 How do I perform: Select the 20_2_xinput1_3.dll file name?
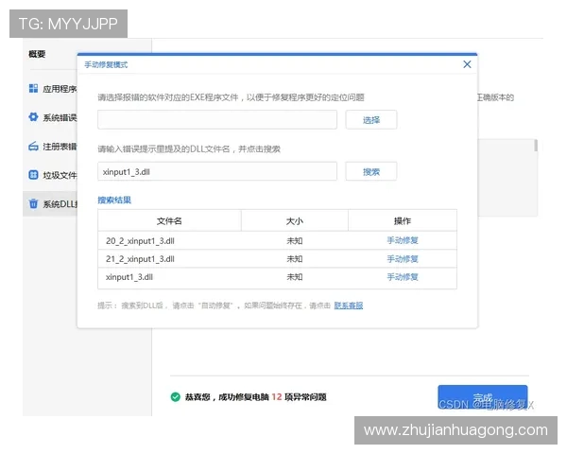pyautogui.click(x=140, y=241)
